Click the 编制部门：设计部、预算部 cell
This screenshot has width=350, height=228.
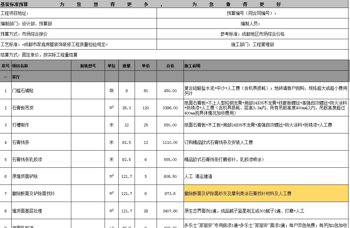pos(78,24)
